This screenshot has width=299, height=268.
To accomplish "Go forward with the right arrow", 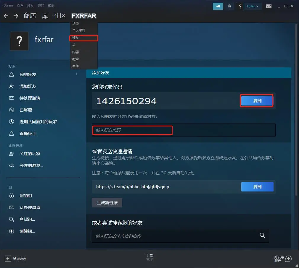I will tap(16, 16).
